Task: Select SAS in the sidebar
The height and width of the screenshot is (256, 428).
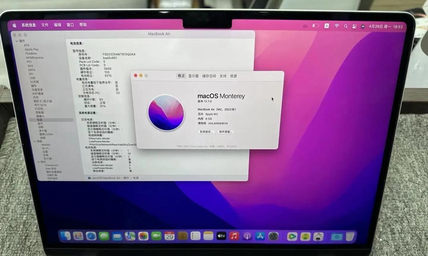Action: pyautogui.click(x=30, y=66)
